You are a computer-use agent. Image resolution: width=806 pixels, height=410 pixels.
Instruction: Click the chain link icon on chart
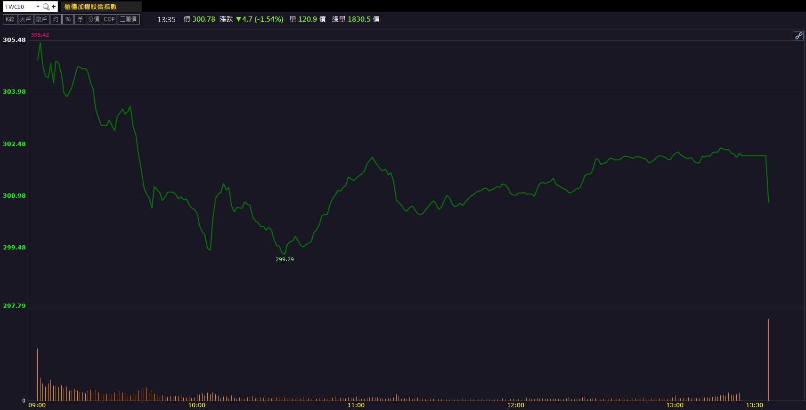pyautogui.click(x=798, y=36)
